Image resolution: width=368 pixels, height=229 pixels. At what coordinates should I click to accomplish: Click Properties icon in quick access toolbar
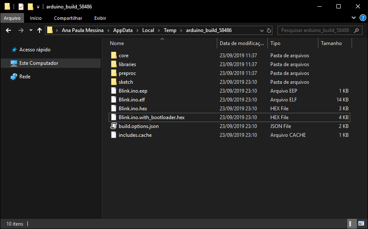tap(21, 7)
